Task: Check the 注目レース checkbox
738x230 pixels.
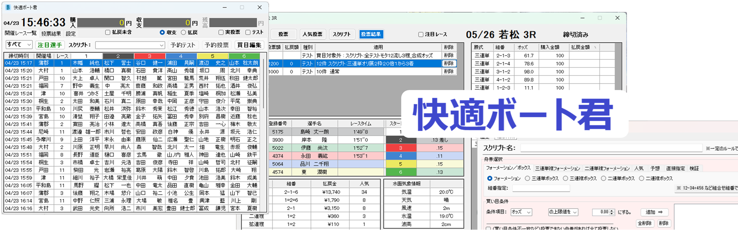Action: coord(421,34)
